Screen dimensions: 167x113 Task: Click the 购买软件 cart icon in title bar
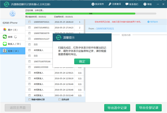(93, 5)
